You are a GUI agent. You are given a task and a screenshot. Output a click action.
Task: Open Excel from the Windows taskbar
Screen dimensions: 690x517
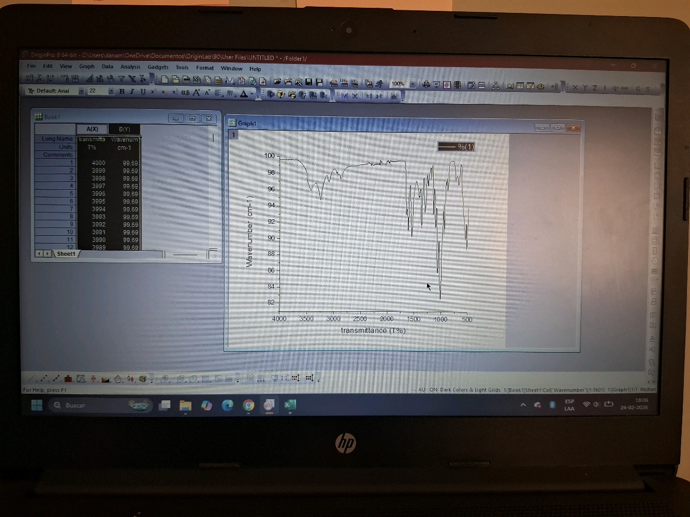tap(290, 405)
